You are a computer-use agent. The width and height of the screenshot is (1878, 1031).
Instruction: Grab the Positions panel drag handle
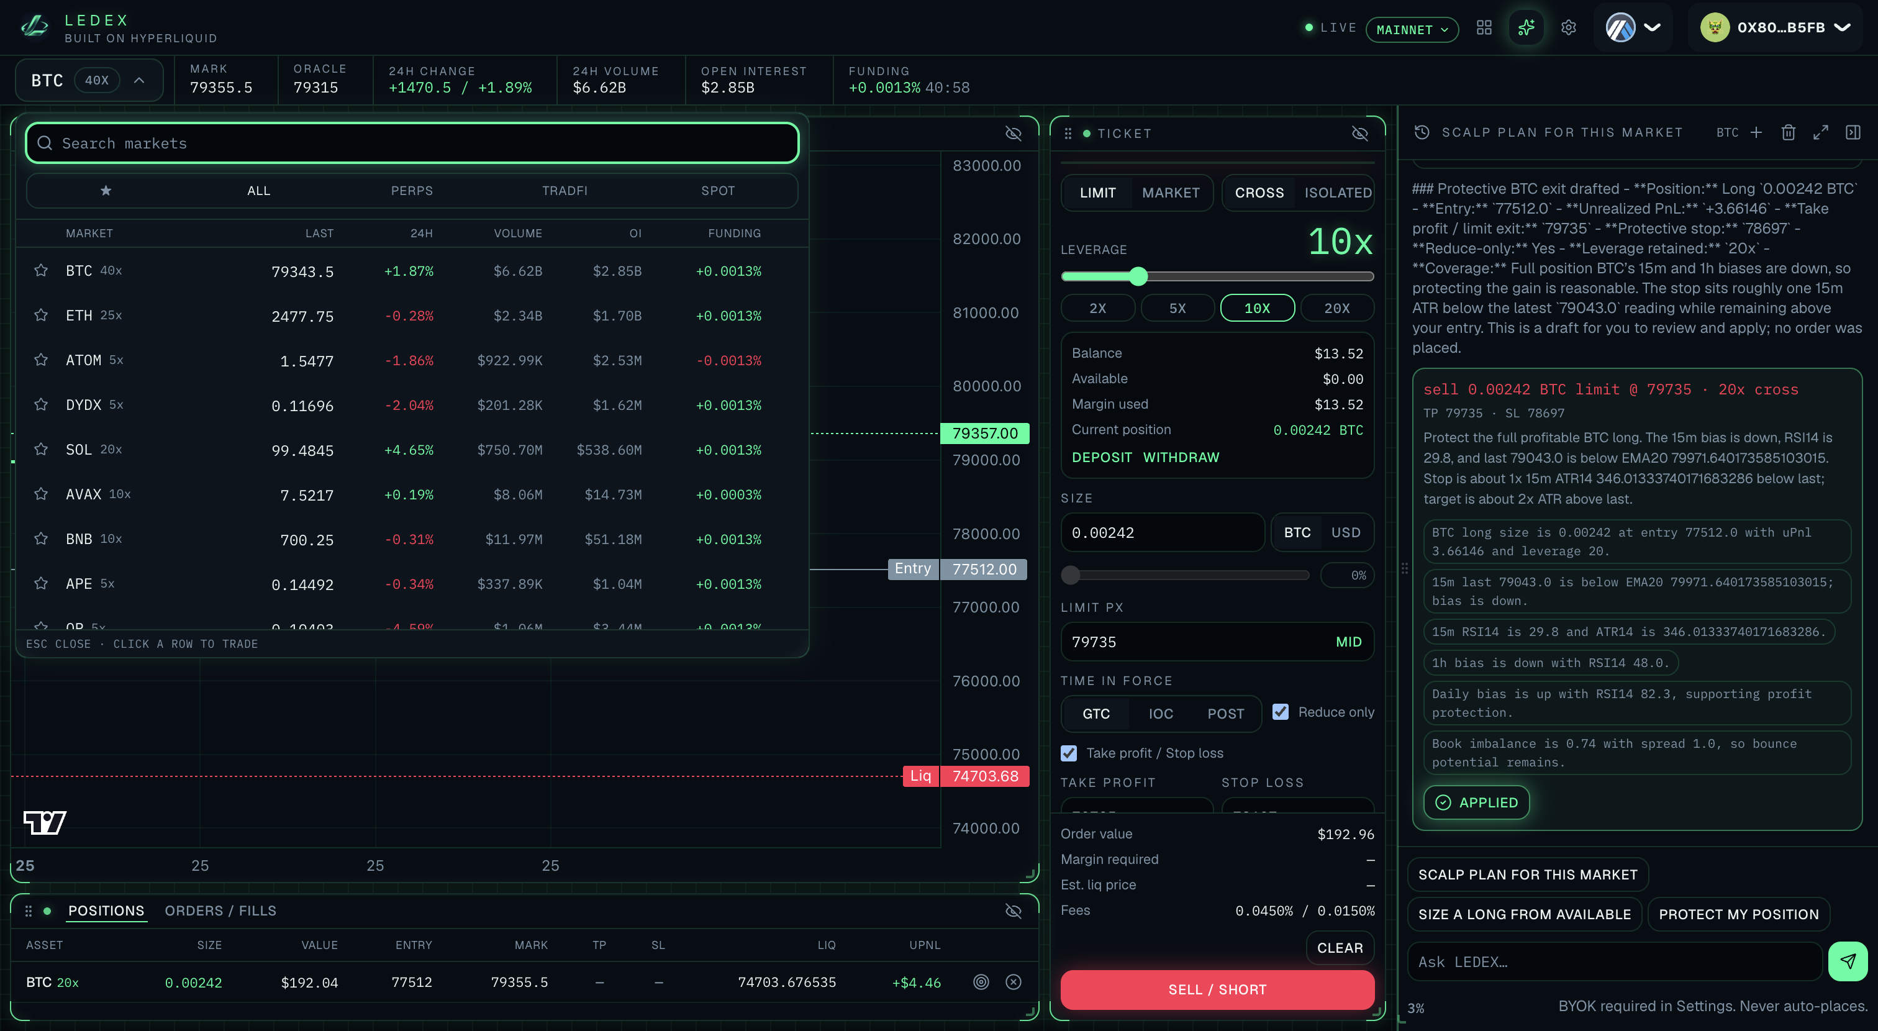coord(29,911)
